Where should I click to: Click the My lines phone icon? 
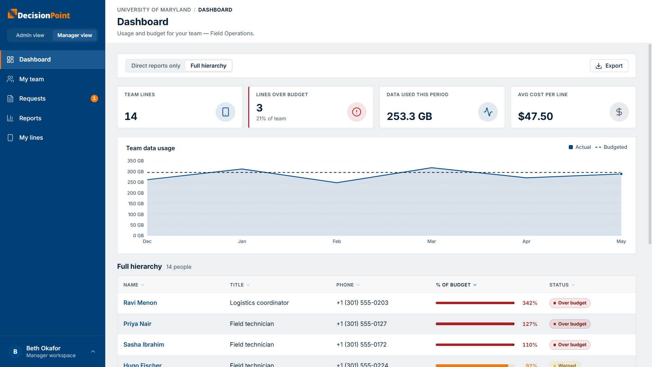pos(10,138)
